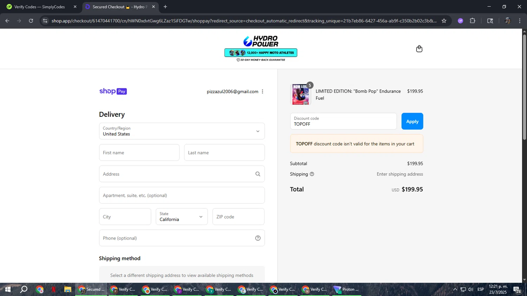This screenshot has height=296, width=527.
Task: Click the TOPOFF invalid code message
Action: 357,144
